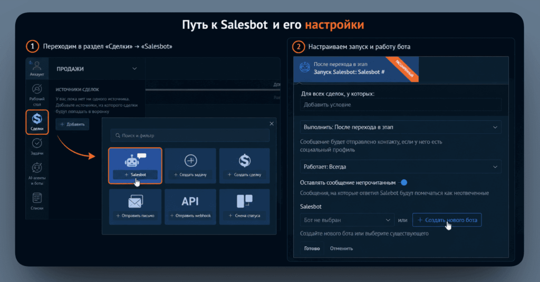Select the Salesbot robot tile
The image size is (540, 282).
point(135,166)
